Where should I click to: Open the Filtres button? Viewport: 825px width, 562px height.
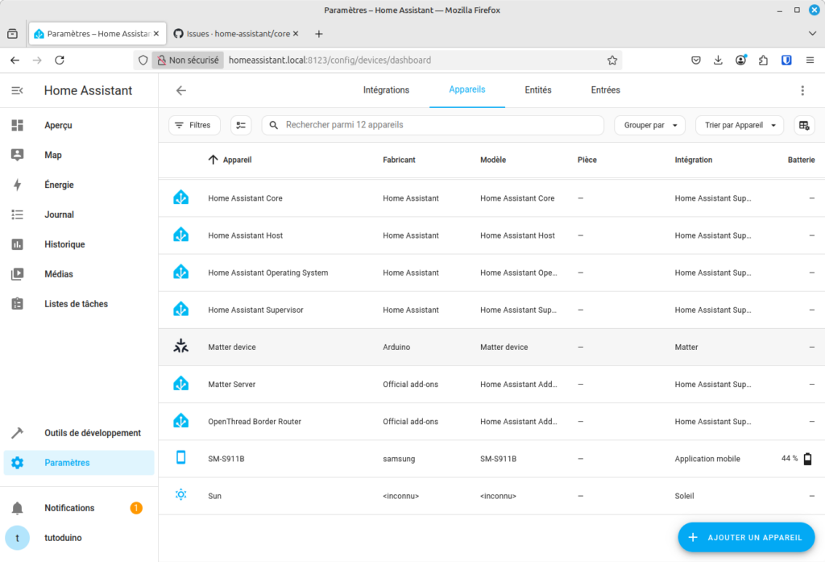click(x=194, y=125)
